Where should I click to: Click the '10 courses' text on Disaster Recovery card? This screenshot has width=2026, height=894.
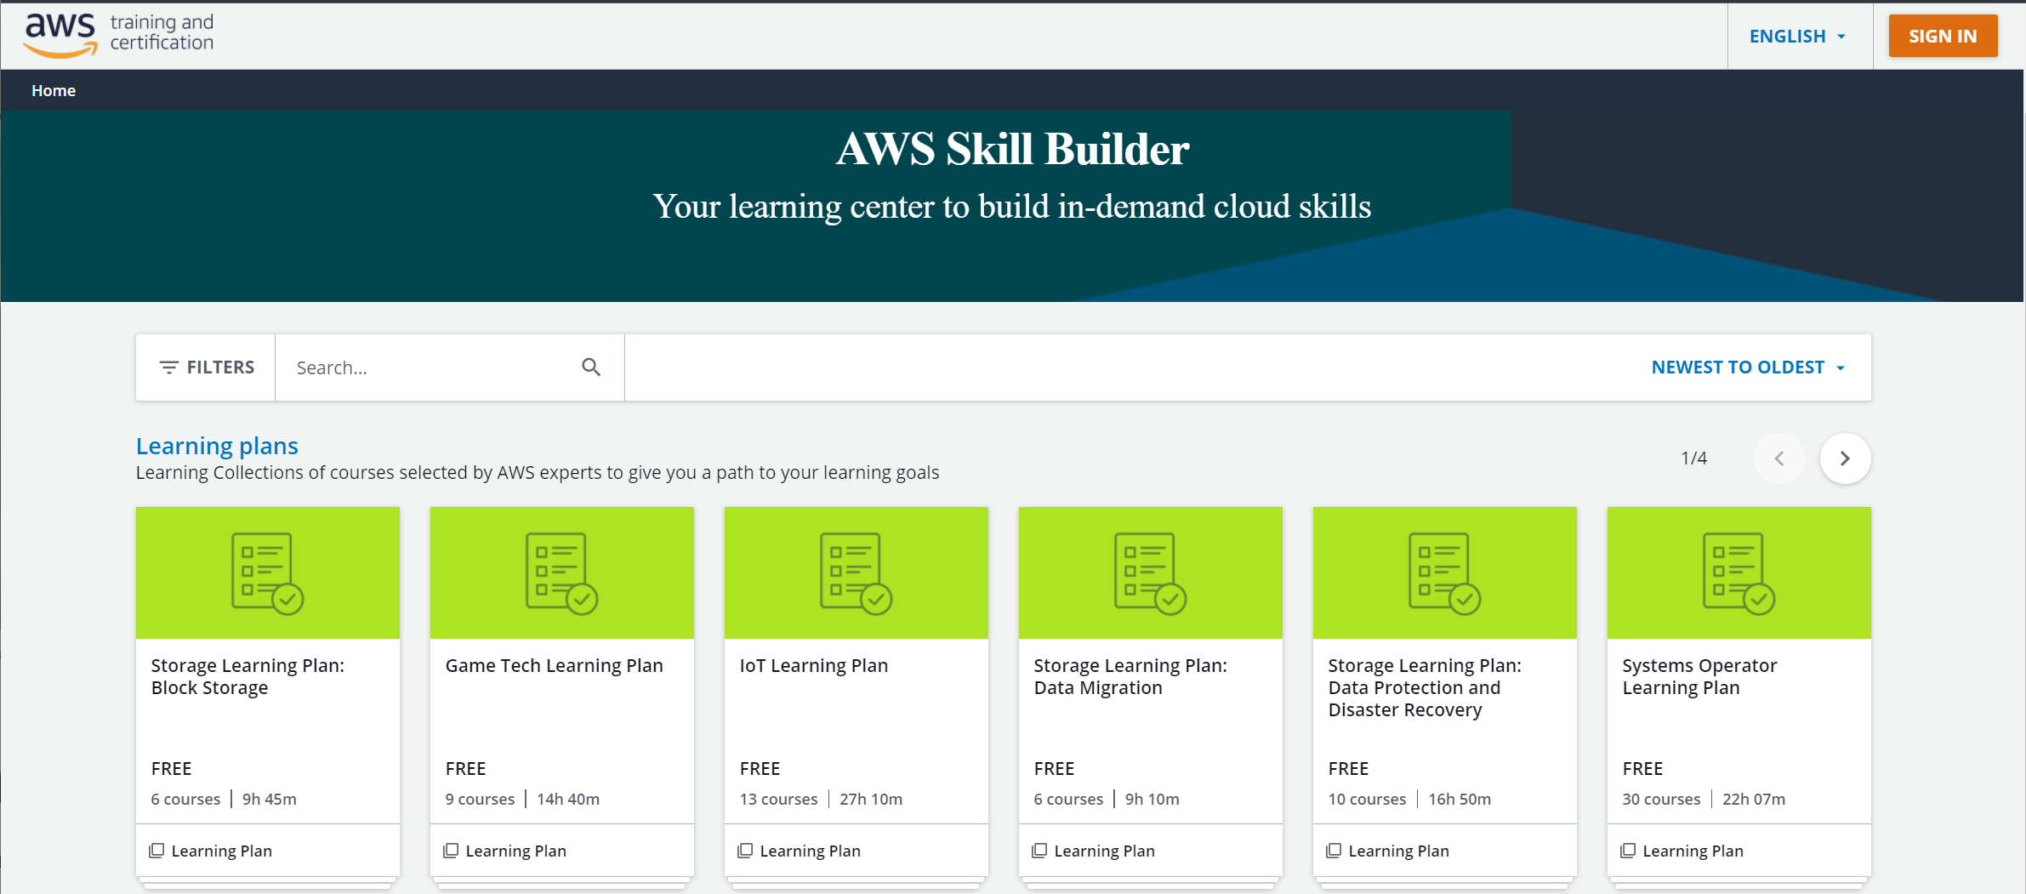click(x=1367, y=799)
